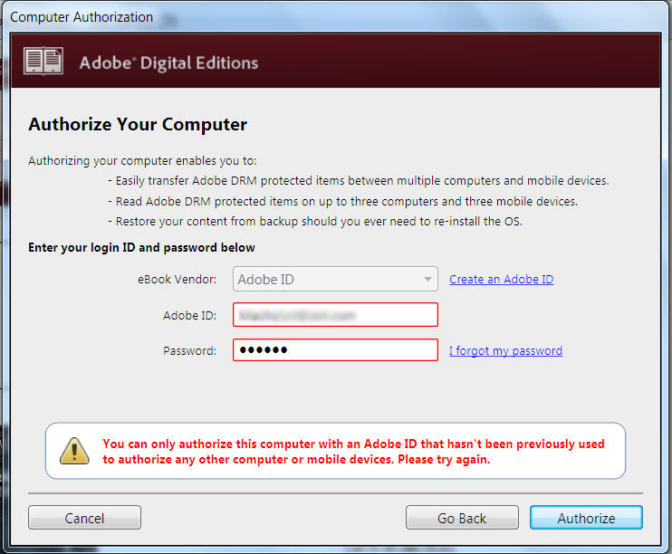Click the 'Authorize Your Computer' heading
Image resolution: width=672 pixels, height=554 pixels.
(x=138, y=125)
